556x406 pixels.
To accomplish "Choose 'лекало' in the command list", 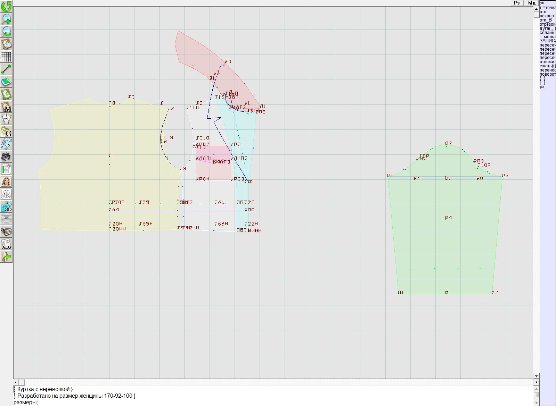I will tap(547, 16).
